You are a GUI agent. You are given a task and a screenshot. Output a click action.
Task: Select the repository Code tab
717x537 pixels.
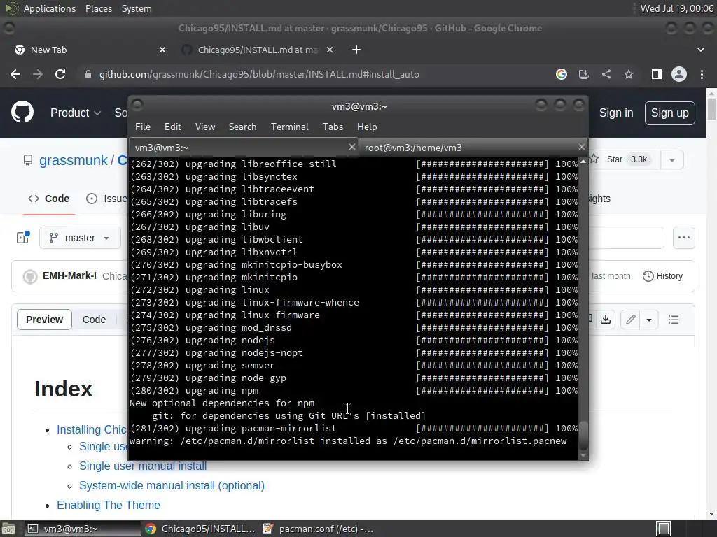[x=49, y=199]
